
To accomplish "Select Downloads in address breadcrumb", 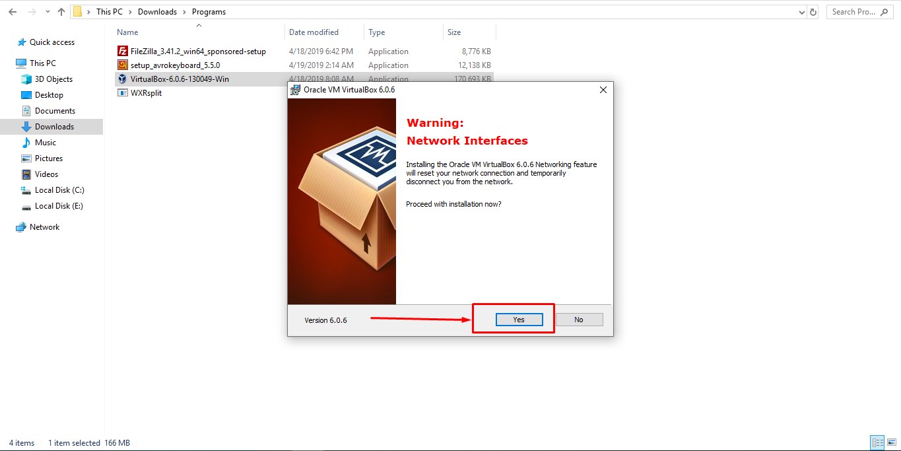I will click(157, 12).
